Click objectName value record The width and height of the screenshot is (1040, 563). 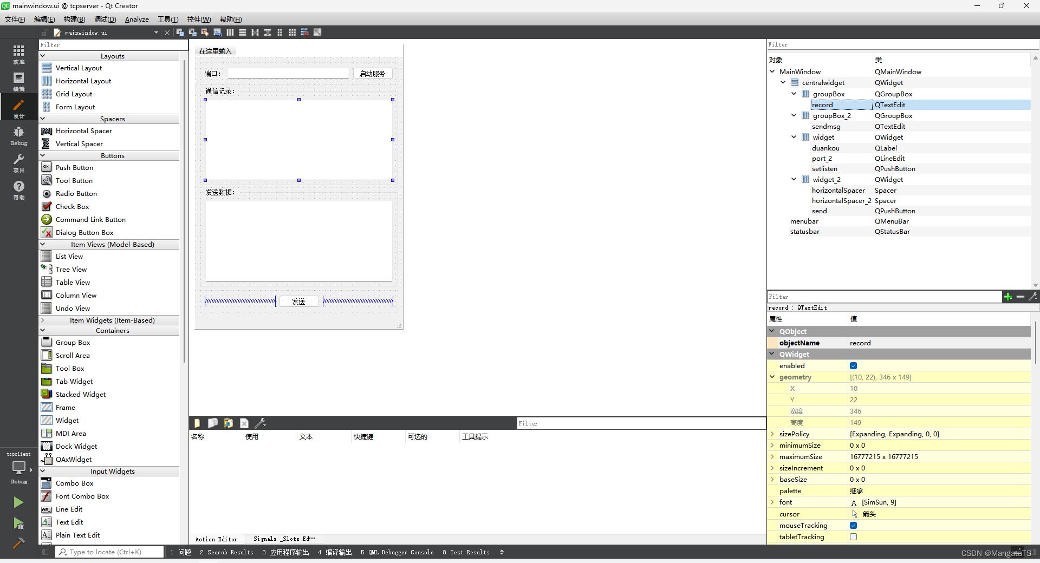click(939, 343)
